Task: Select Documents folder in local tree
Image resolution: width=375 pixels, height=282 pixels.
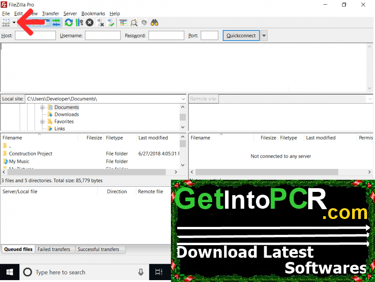Action: tap(66, 107)
